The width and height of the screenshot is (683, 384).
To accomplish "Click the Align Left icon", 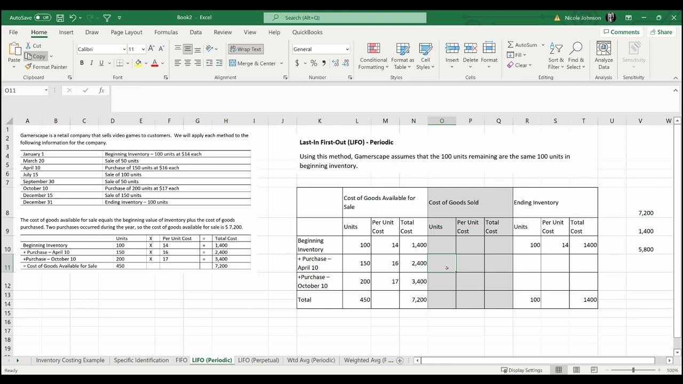I will click(178, 63).
